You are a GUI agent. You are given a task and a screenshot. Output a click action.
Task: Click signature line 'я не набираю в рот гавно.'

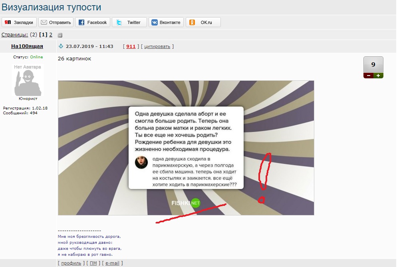pyautogui.click(x=85, y=254)
